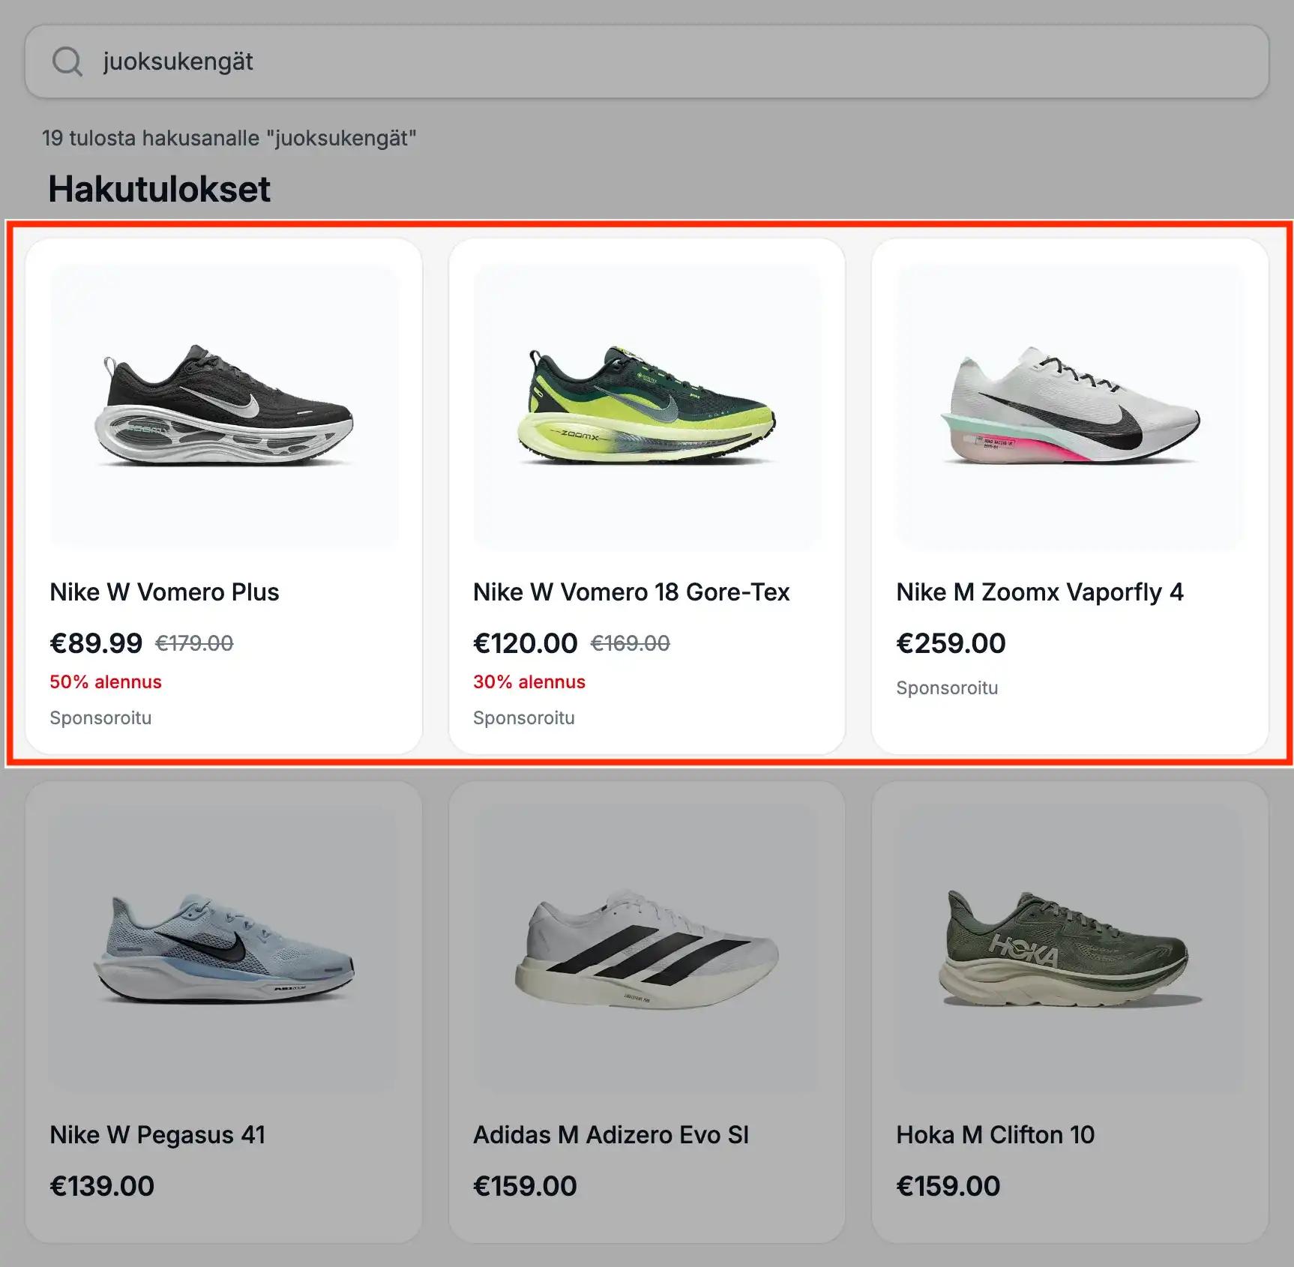Click the "30% alennus" discount label
Screen dimensions: 1294x1267
pyautogui.click(x=529, y=682)
